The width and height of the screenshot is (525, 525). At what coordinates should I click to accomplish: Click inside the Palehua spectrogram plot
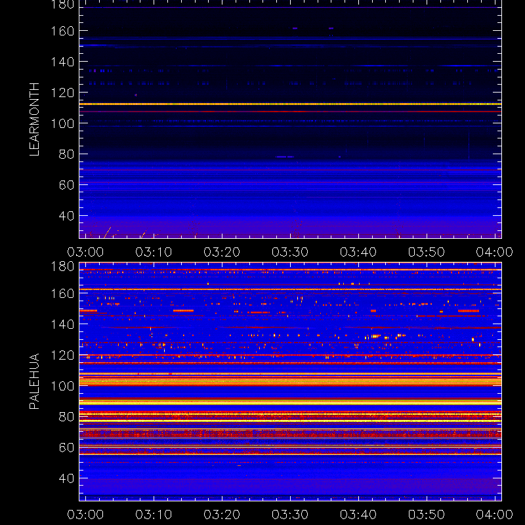tap(290, 382)
